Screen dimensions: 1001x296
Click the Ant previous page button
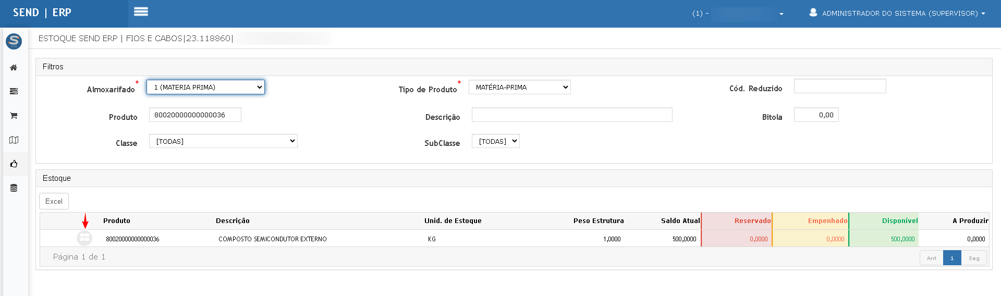[x=931, y=258]
